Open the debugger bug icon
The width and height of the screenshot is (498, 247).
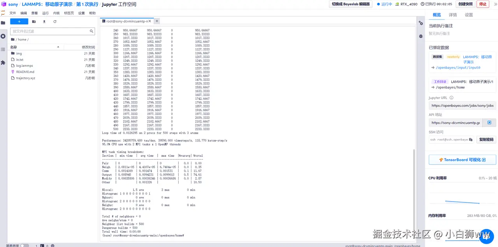click(x=421, y=36)
